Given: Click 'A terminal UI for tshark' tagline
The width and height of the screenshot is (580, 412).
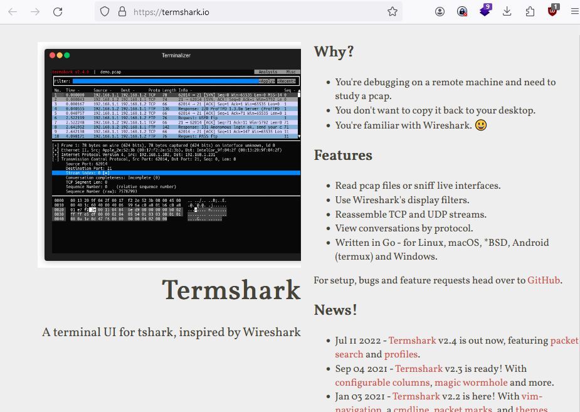Looking at the screenshot, I should click(x=171, y=332).
